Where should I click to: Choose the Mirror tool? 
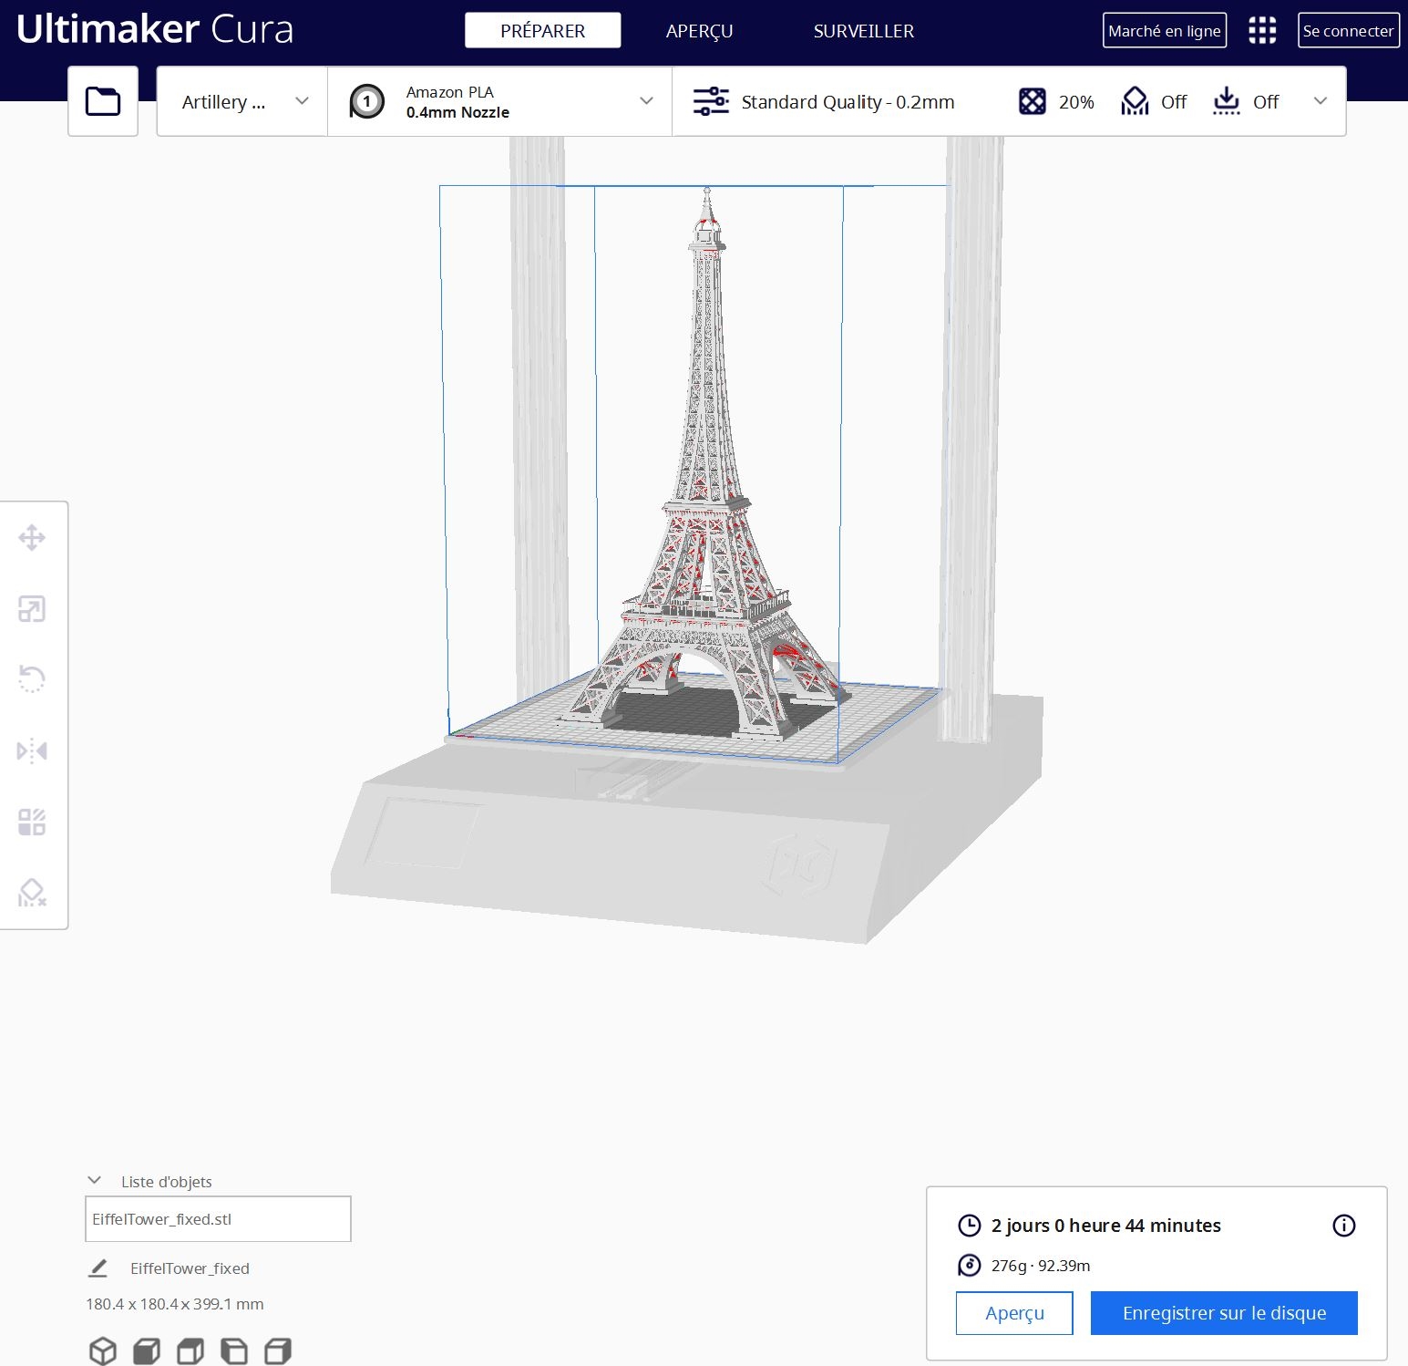pyautogui.click(x=32, y=750)
